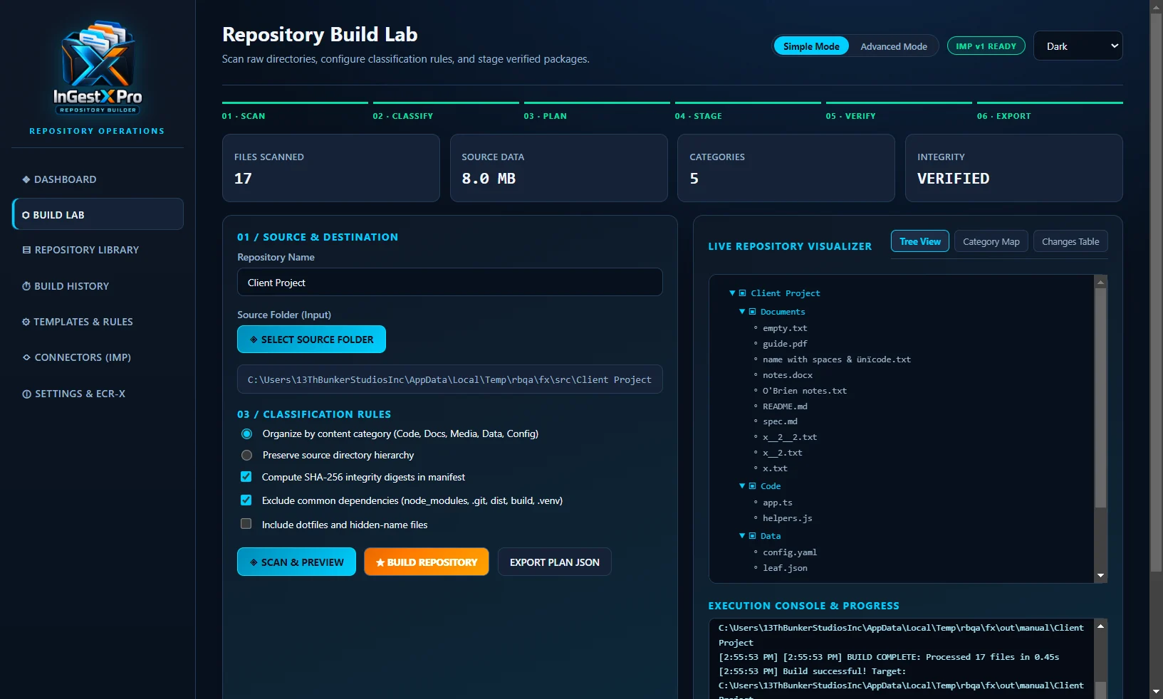Open the Dark theme dropdown
The image size is (1163, 699).
(x=1078, y=46)
